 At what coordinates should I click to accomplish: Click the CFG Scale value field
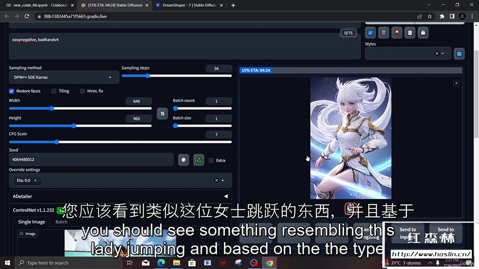tap(219, 134)
